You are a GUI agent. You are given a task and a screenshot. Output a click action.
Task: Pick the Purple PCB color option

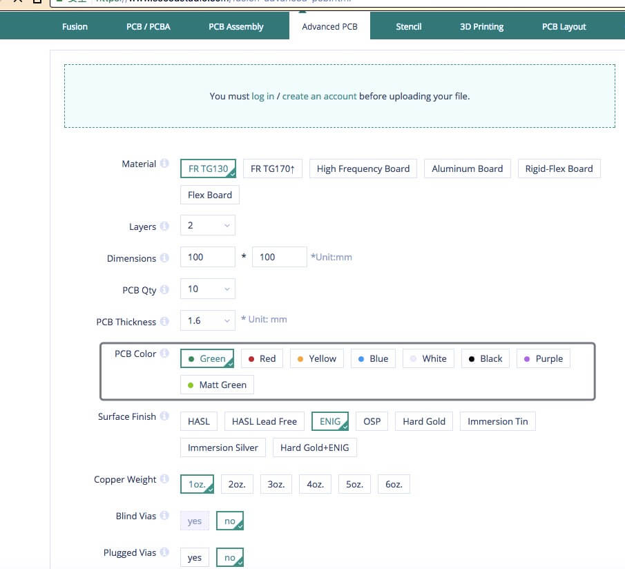tap(543, 358)
